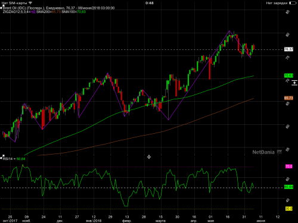Tap the marker icon beside Brent Oil title
The height and width of the screenshot is (223, 298).
tap(1, 8)
